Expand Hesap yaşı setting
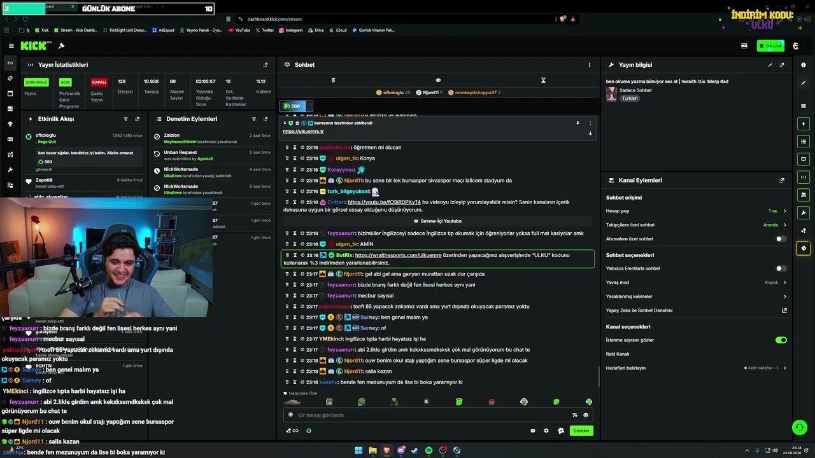 [x=697, y=211]
